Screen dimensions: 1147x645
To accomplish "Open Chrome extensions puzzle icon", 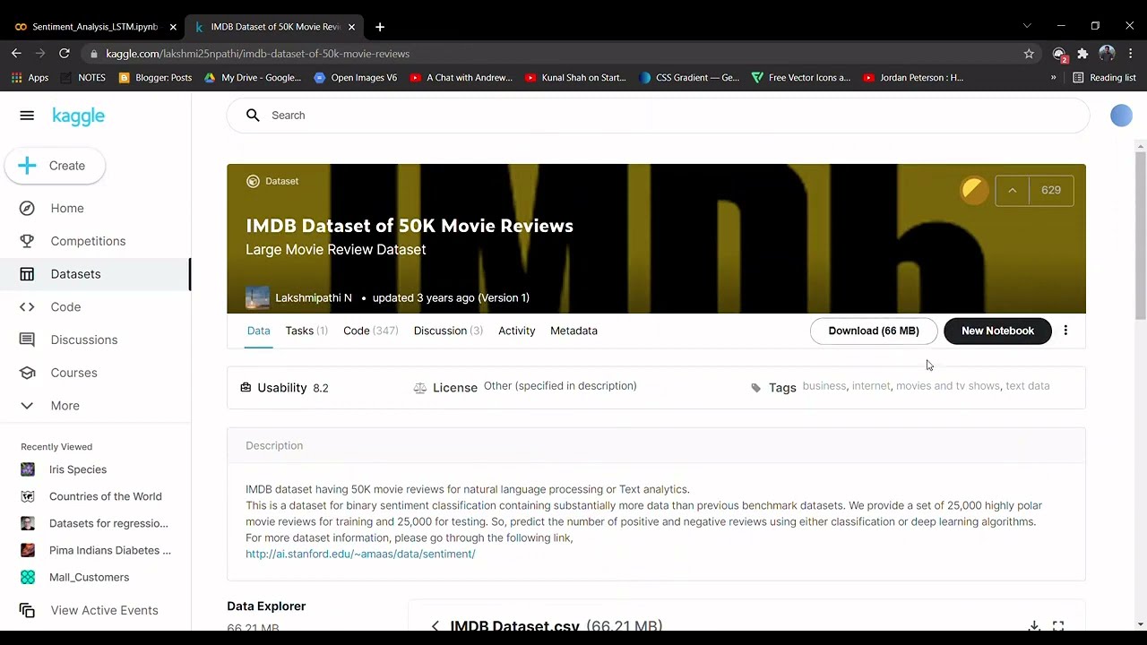I will pos(1082,54).
